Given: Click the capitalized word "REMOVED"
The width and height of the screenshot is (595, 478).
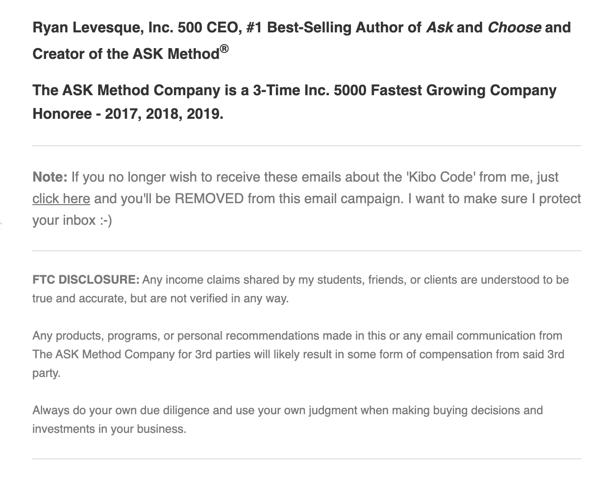Looking at the screenshot, I should click(x=209, y=199).
